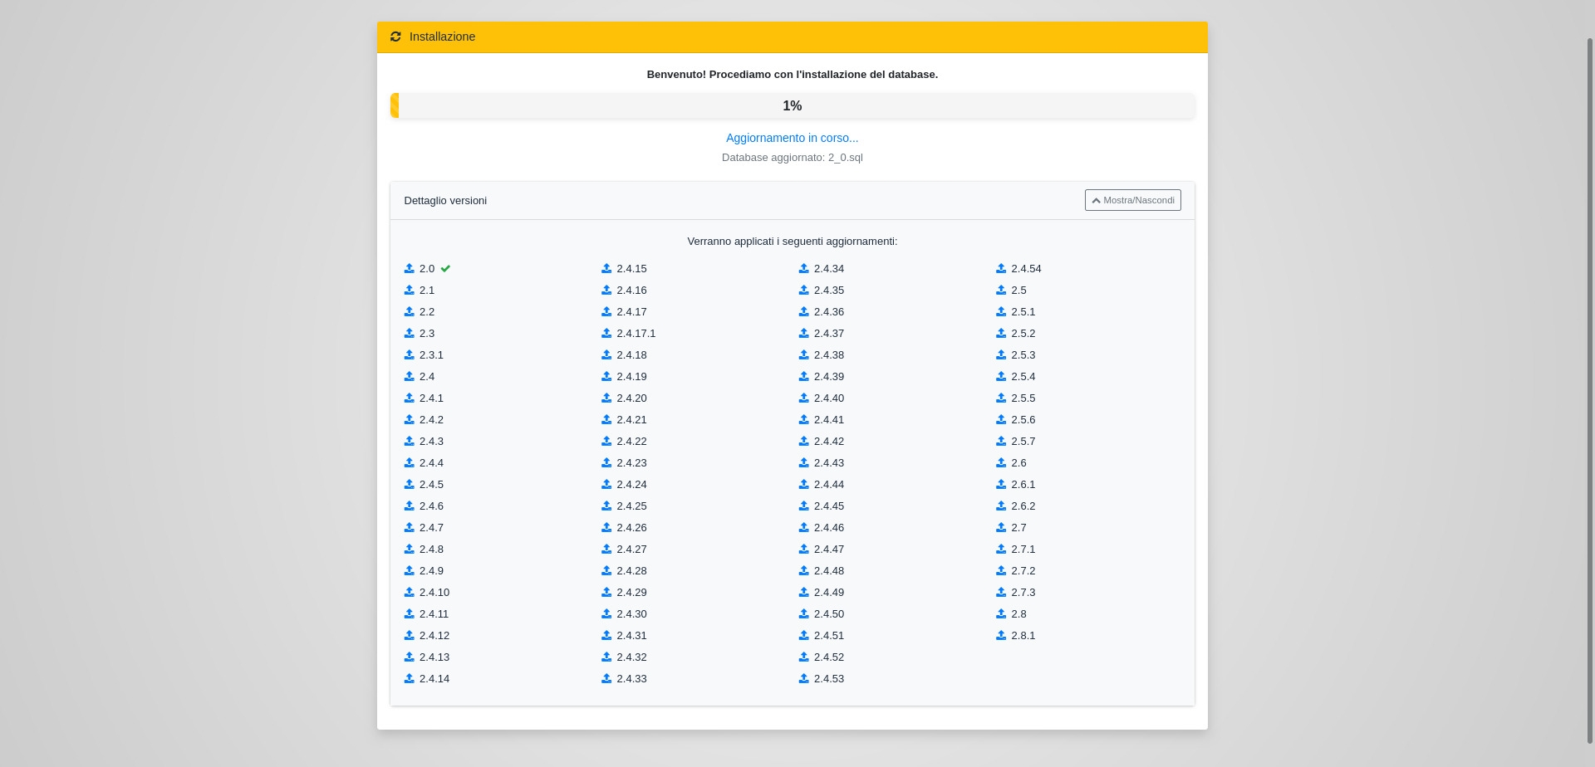Viewport: 1595px width, 767px height.
Task: Click the upload icon for version 2.4.17.1
Action: point(606,334)
